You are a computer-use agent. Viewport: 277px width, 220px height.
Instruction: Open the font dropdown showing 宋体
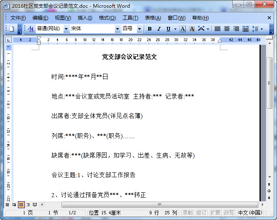(x=117, y=29)
